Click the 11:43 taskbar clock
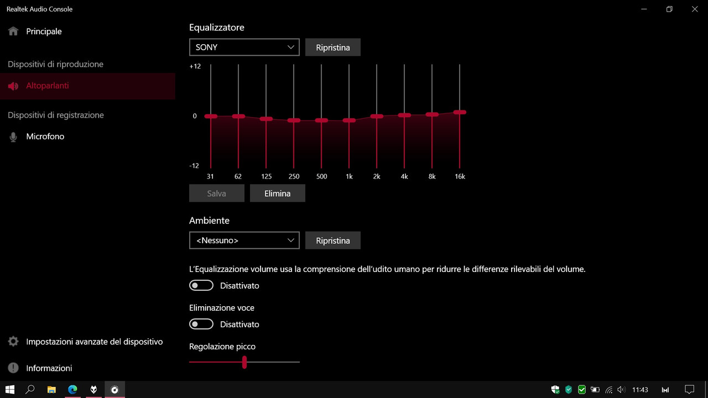The width and height of the screenshot is (708, 398). (640, 390)
